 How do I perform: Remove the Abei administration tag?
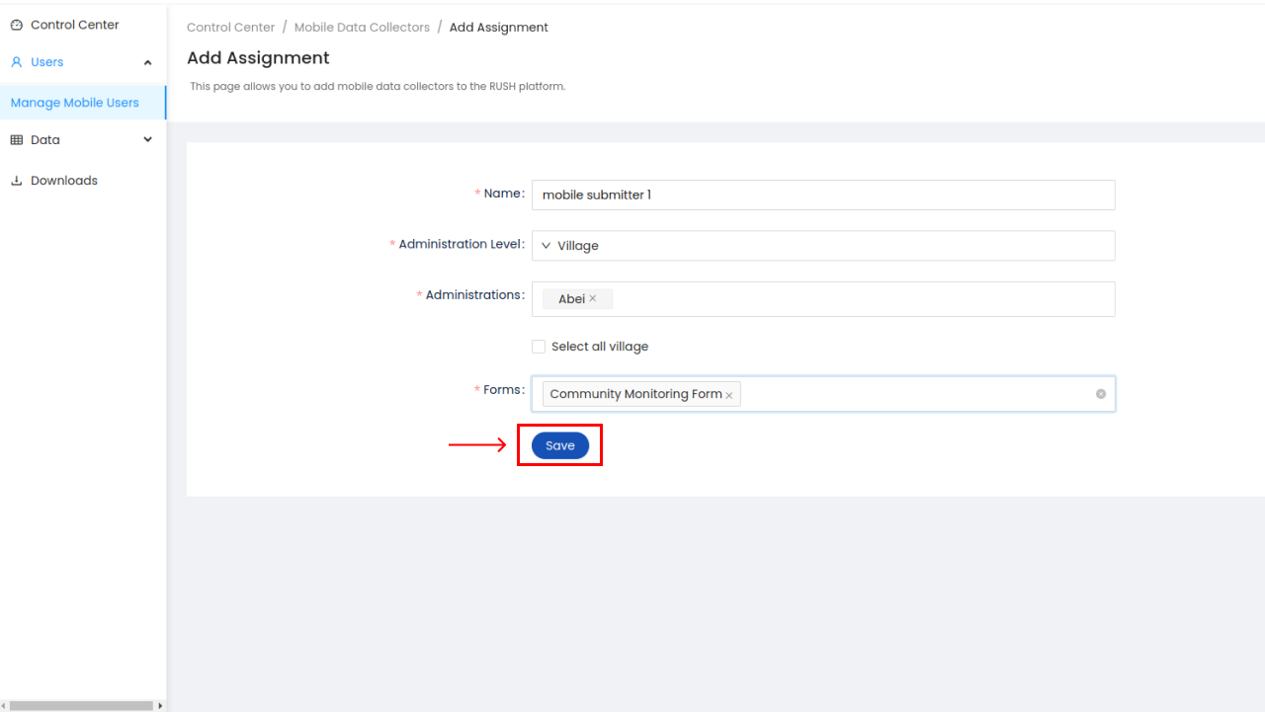tap(593, 298)
